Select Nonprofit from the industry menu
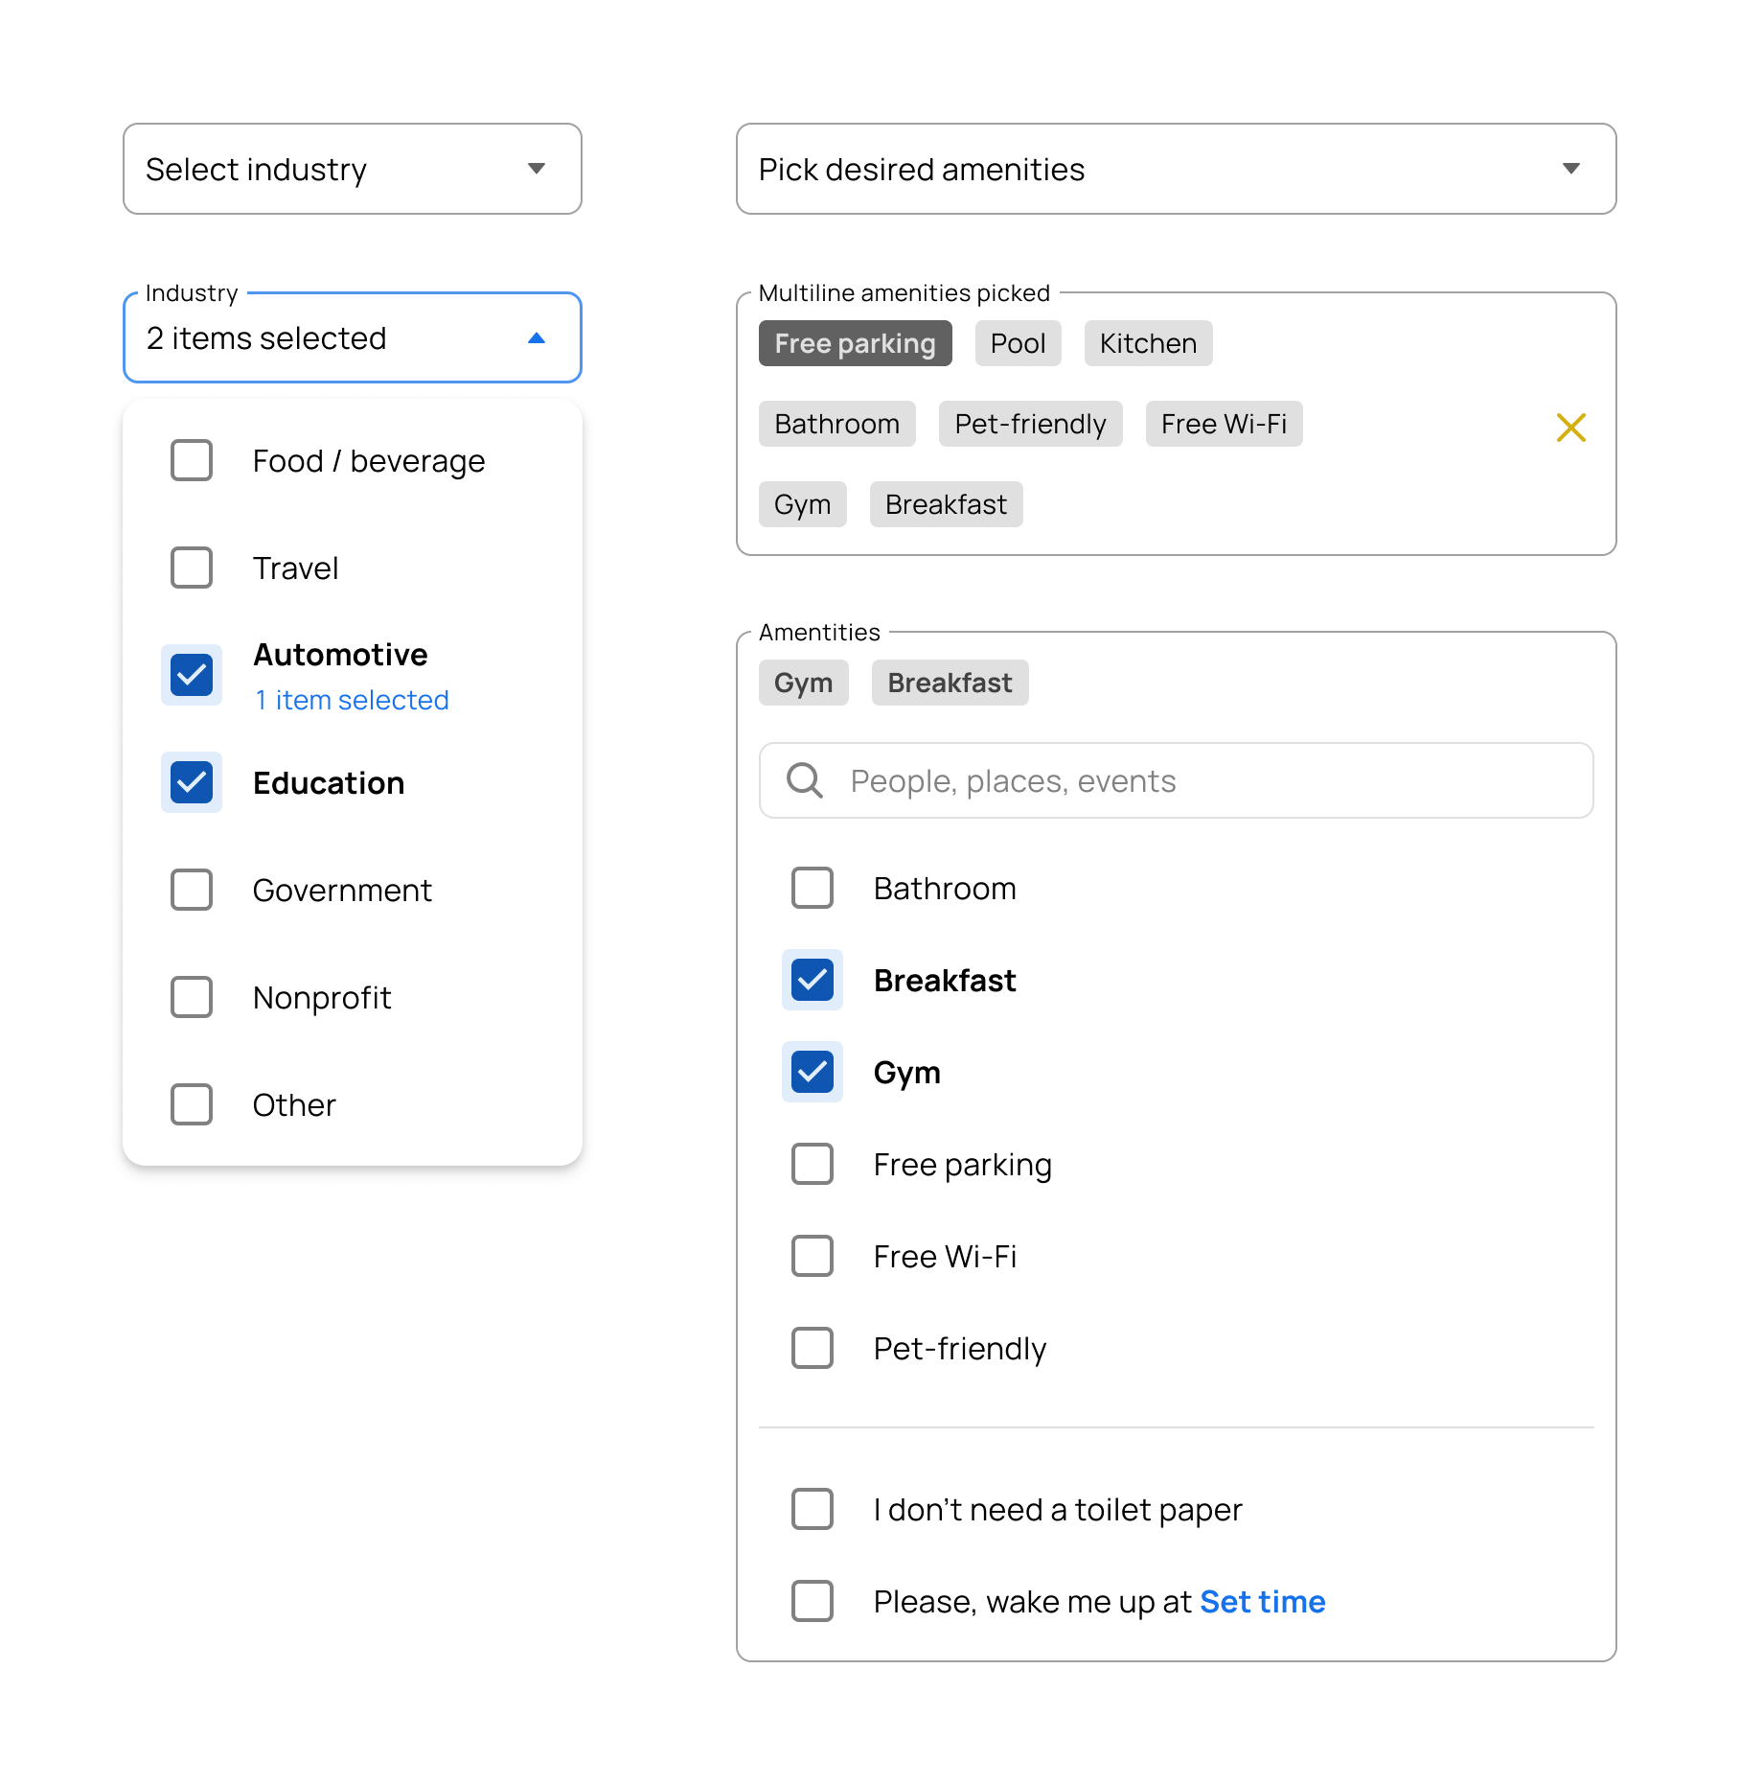The width and height of the screenshot is (1740, 1785). 322,997
